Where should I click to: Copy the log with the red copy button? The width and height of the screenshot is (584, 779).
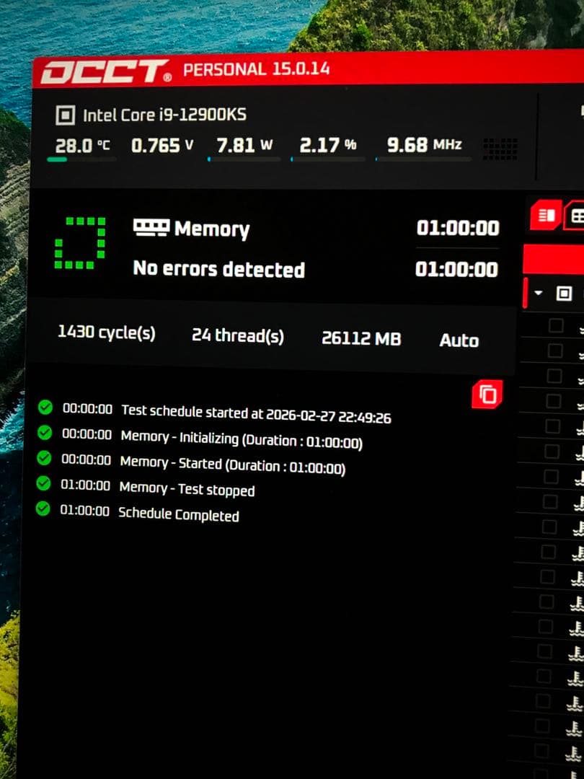(x=487, y=394)
